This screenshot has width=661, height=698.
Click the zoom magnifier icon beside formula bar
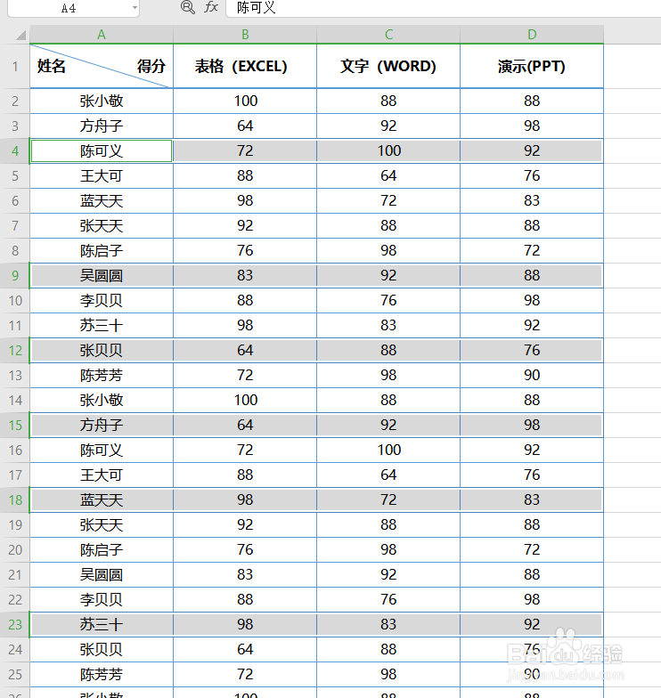(187, 7)
